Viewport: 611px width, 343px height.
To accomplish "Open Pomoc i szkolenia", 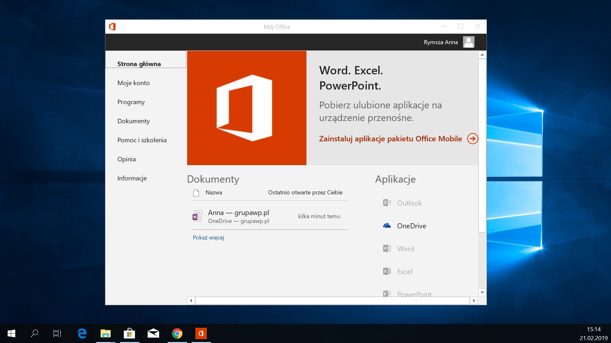I will [x=142, y=140].
